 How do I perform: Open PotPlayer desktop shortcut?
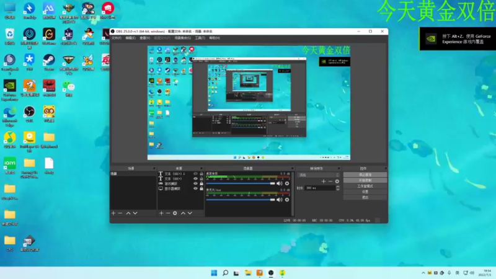pos(29,142)
